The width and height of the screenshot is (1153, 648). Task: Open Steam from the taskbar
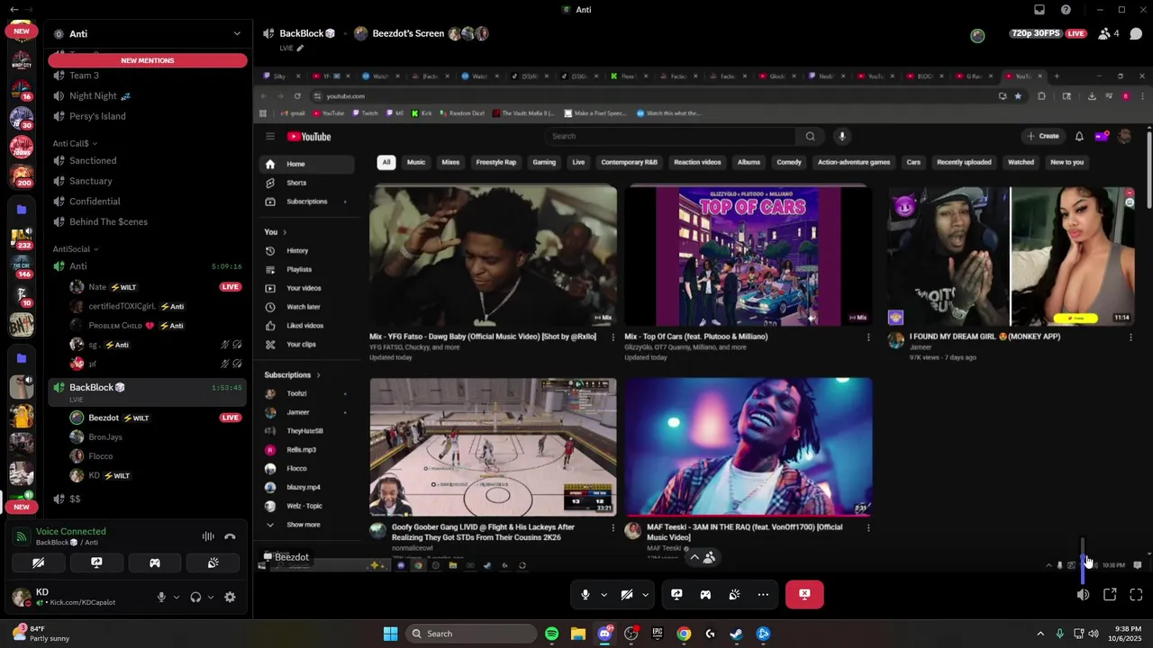point(736,634)
